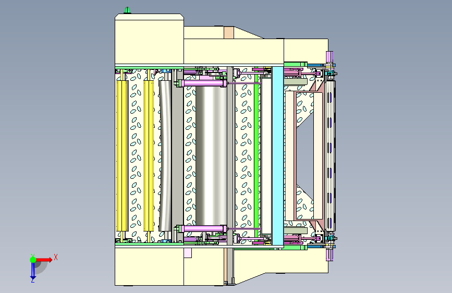
Task: Select the green knob on top of machine
Action: tap(127, 10)
